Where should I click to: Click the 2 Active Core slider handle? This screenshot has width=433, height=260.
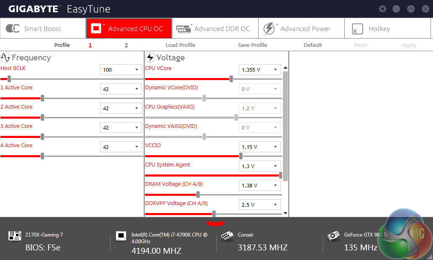click(x=42, y=117)
